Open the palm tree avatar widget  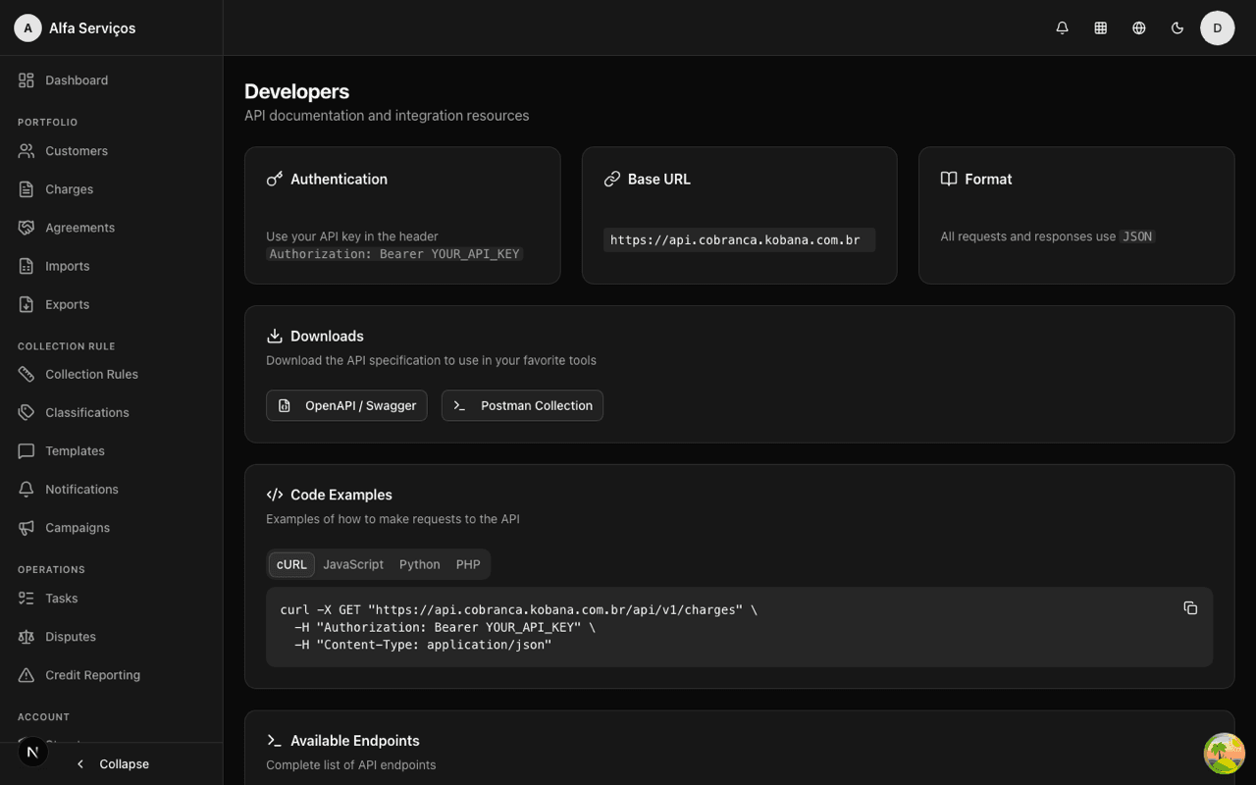tap(1225, 754)
